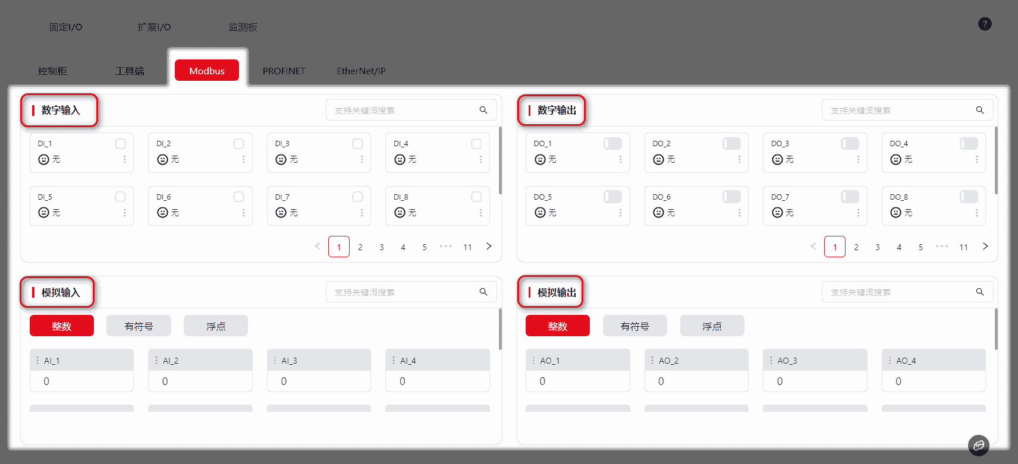
Task: Open the three-dot menu for DI_1
Action: tap(124, 159)
